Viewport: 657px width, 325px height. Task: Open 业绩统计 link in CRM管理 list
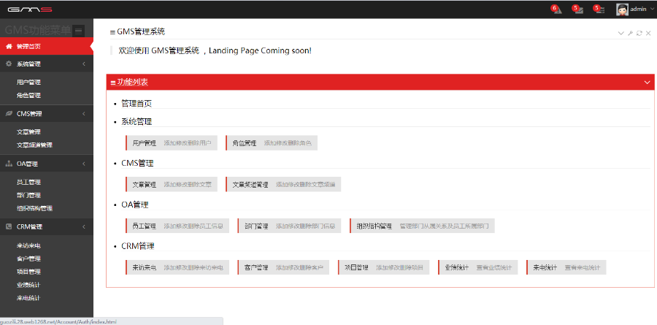457,268
